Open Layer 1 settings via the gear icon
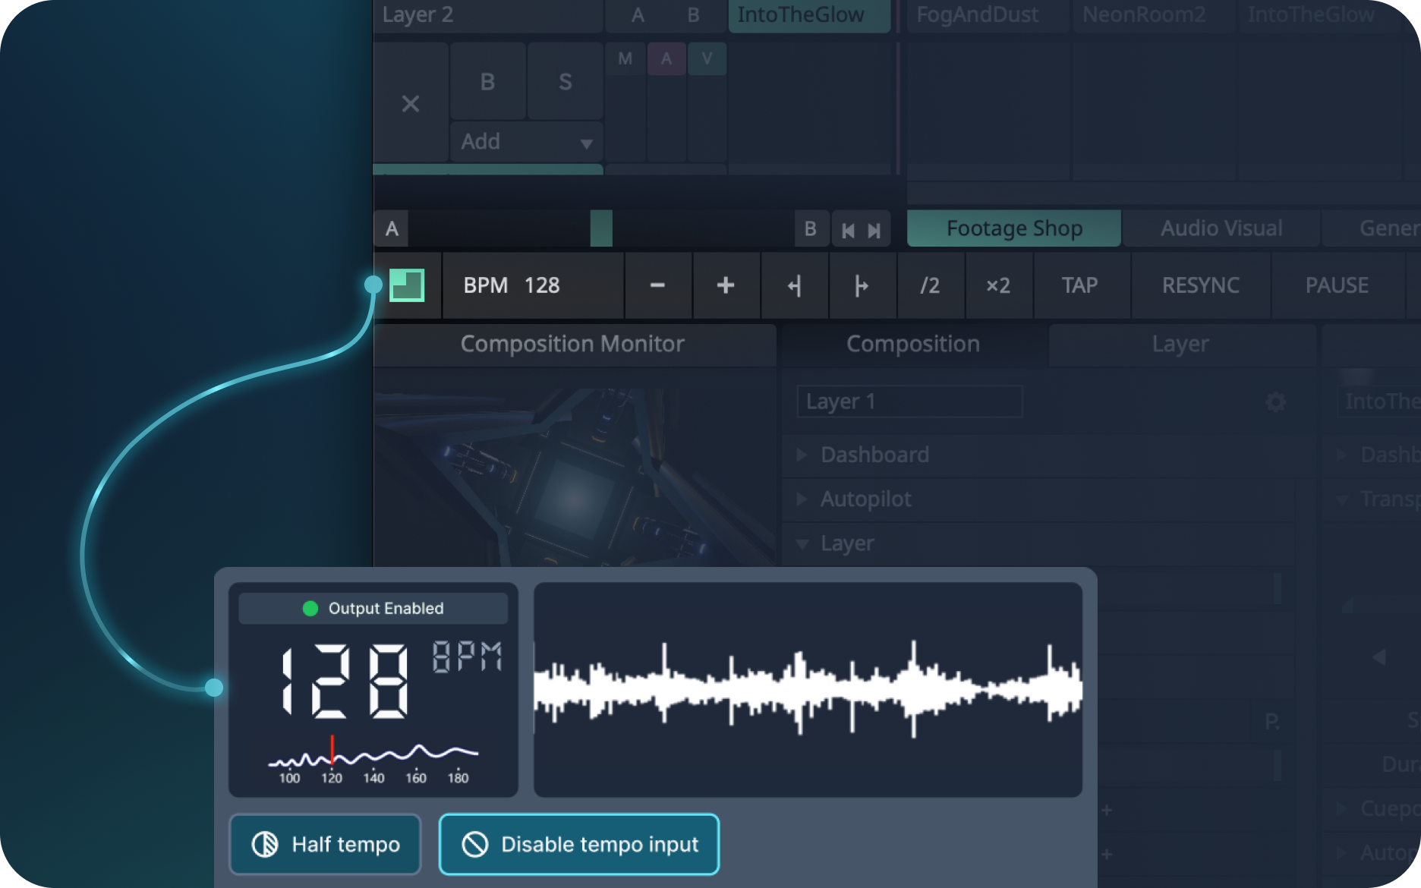The height and width of the screenshot is (888, 1421). point(1275,401)
